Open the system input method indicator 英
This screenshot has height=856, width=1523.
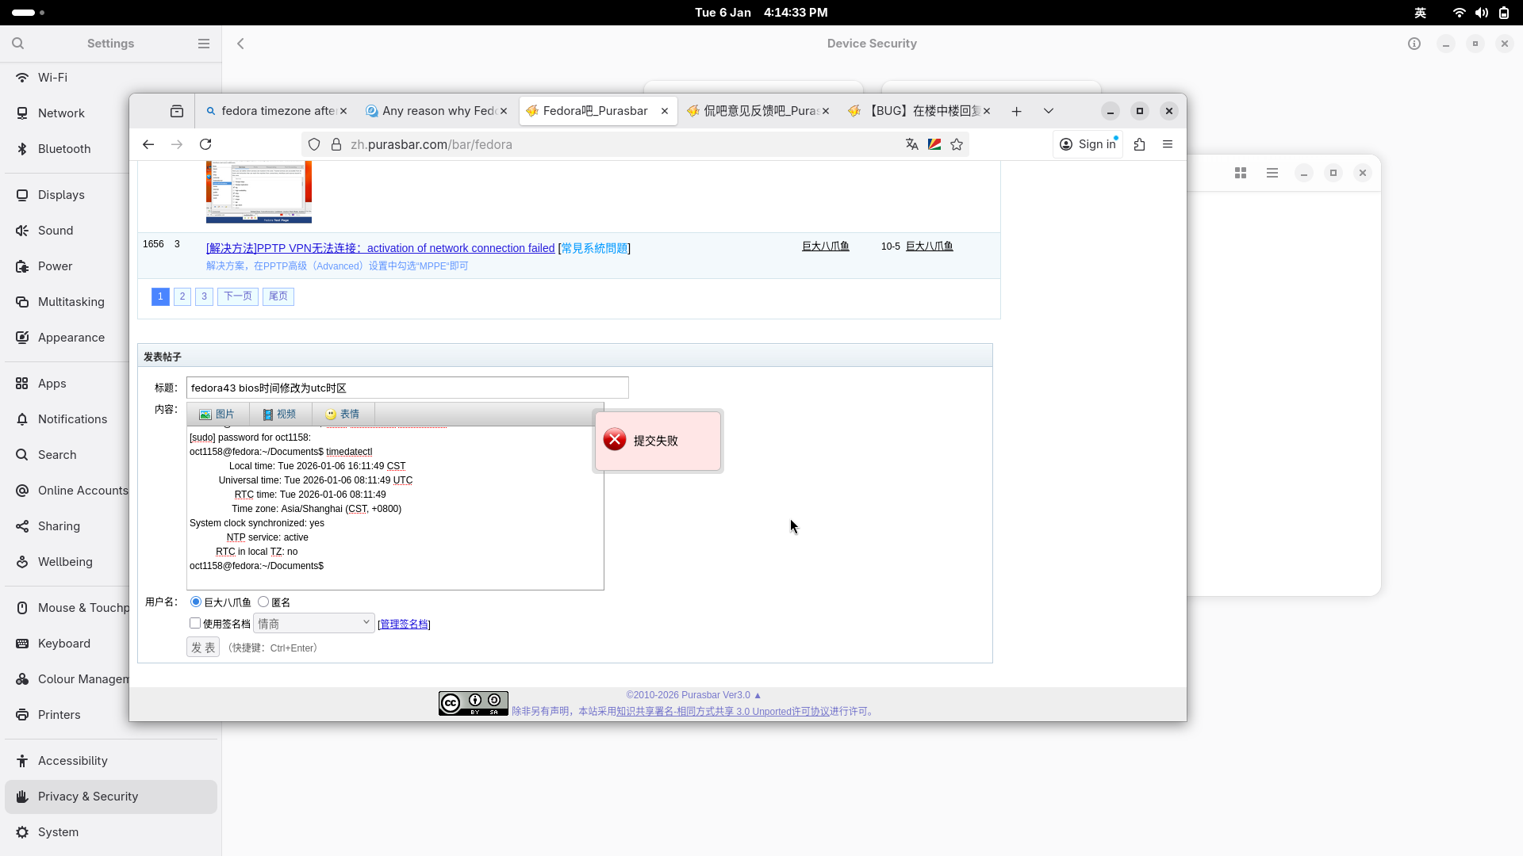(x=1421, y=13)
